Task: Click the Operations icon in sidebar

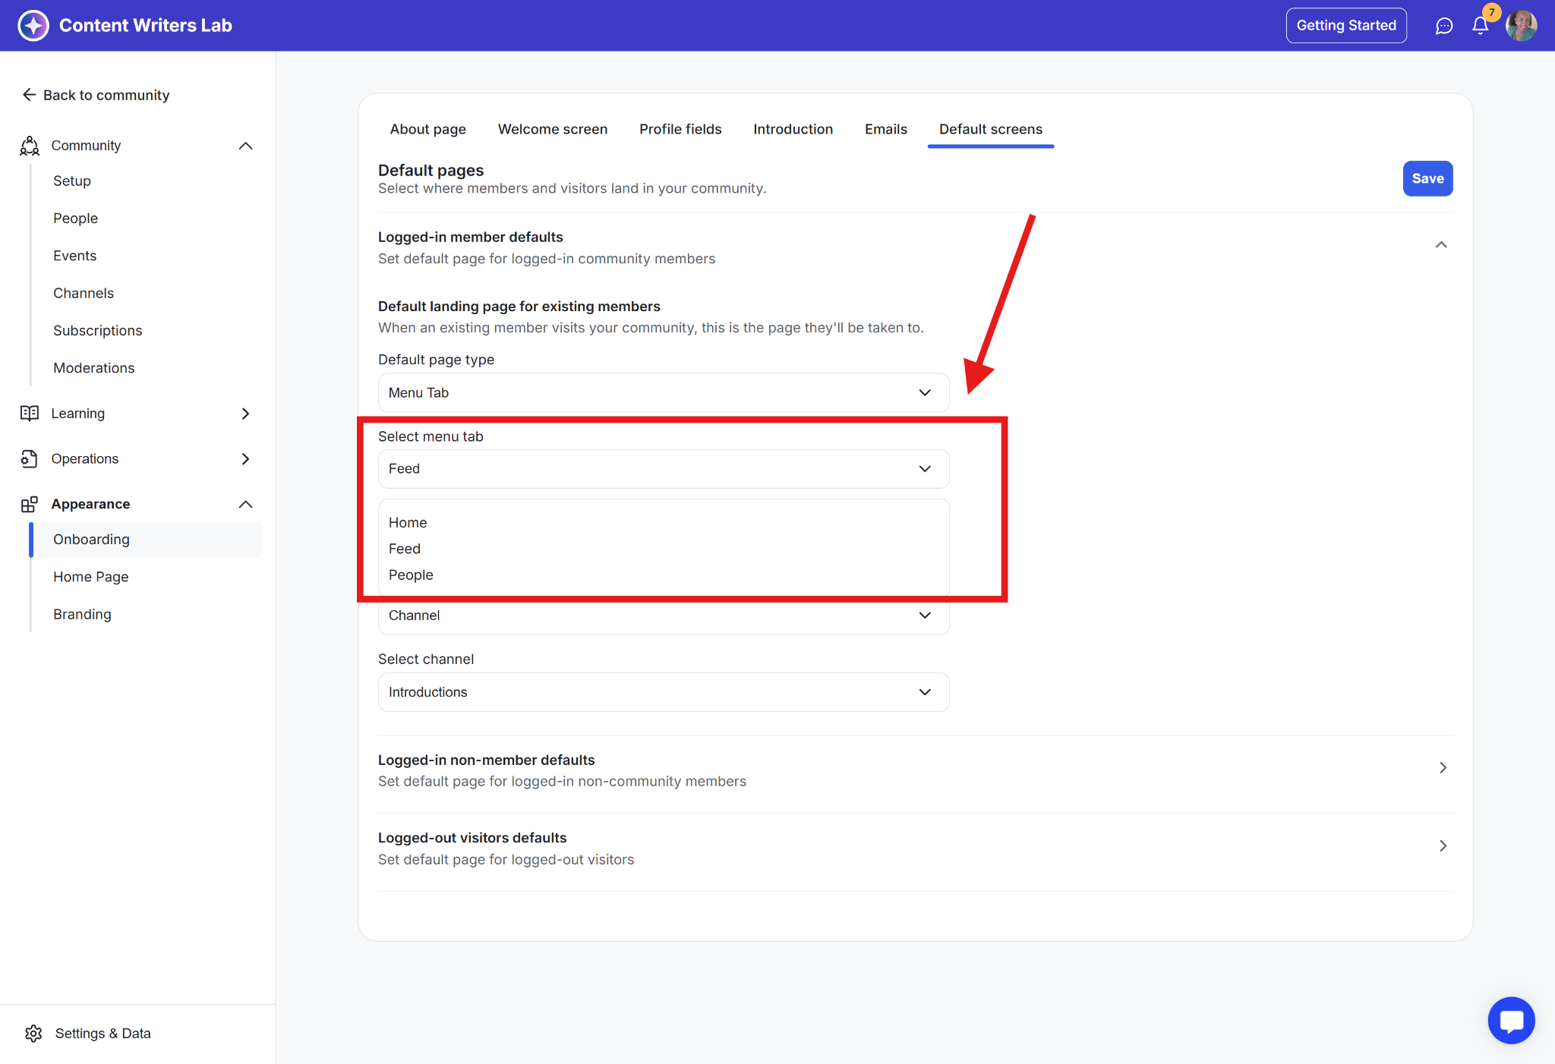Action: point(30,458)
